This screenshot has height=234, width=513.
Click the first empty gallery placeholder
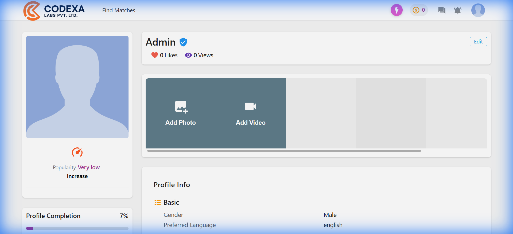coord(321,113)
